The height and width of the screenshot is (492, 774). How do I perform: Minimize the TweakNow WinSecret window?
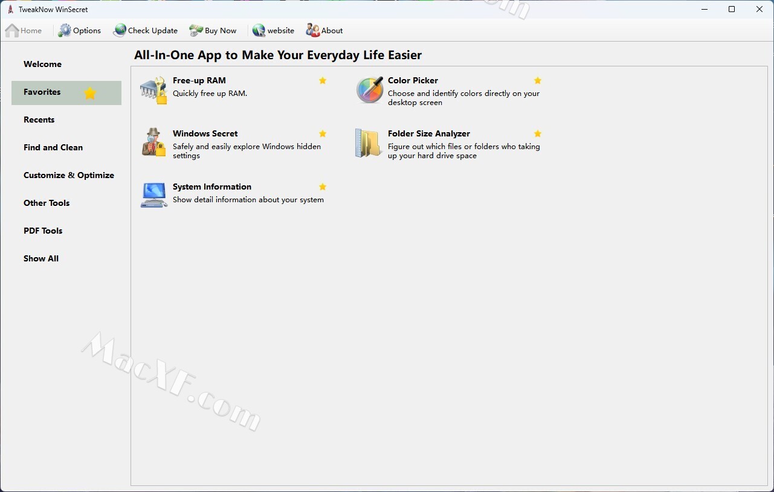pyautogui.click(x=705, y=9)
